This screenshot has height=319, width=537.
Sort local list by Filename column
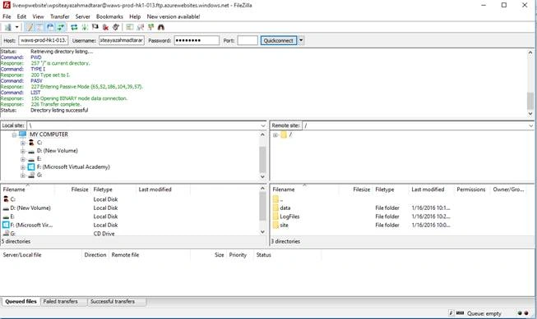tap(14, 189)
